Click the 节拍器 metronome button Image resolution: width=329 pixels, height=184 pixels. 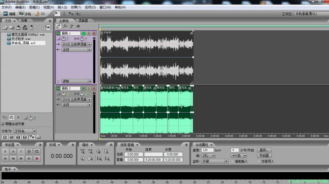(x=264, y=156)
